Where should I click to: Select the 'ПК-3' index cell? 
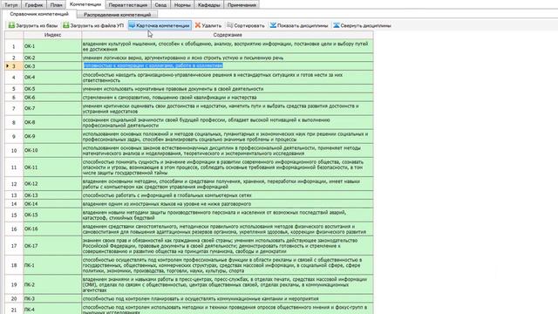(x=52, y=298)
